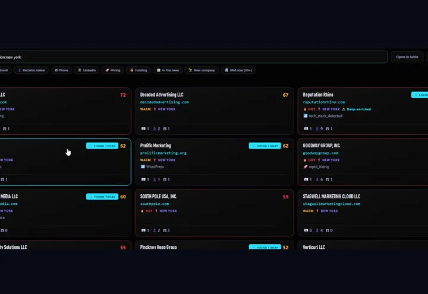Image resolution: width=428 pixels, height=294 pixels.
Task: Select the GOODWAY GROUP, INC. company name
Action: click(x=322, y=146)
